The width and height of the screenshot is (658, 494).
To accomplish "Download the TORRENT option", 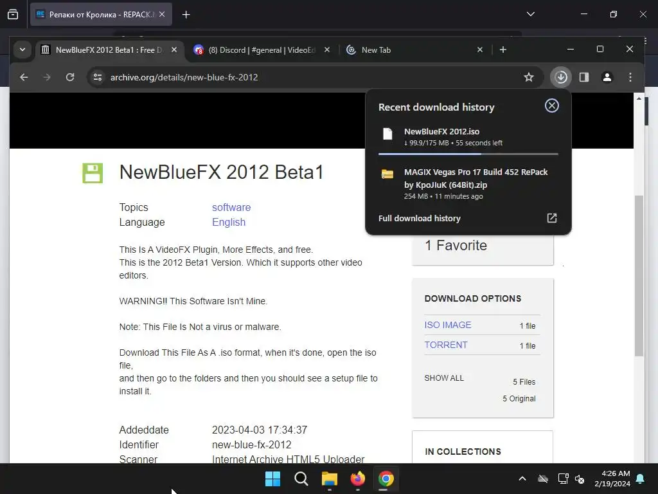I will [446, 345].
